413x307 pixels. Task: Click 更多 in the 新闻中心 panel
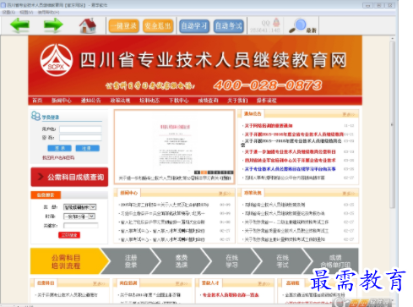point(225,194)
